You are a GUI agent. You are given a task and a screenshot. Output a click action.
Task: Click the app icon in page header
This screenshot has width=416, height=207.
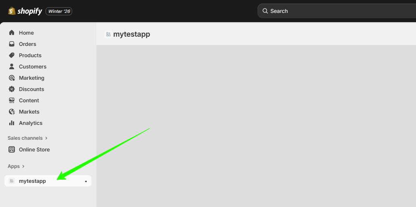(x=108, y=34)
